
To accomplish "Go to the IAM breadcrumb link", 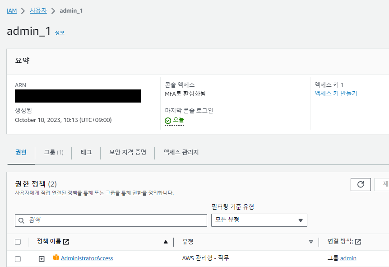I will pos(12,11).
